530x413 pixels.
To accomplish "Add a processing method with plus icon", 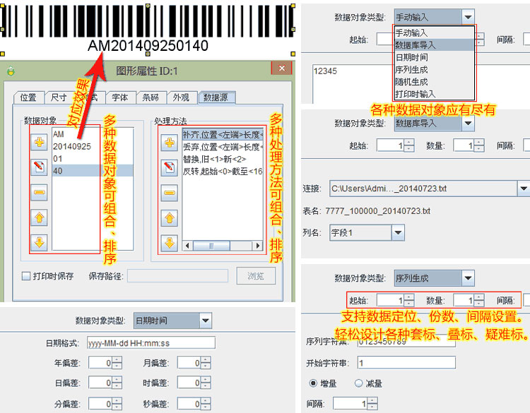I will coord(169,142).
